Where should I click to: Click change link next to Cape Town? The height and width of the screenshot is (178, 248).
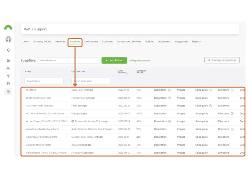coord(88,90)
